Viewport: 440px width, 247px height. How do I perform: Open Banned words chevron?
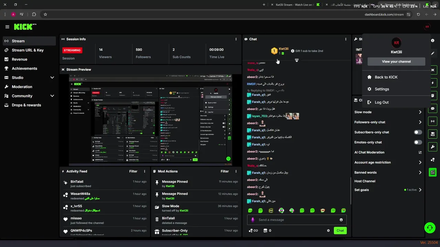[x=420, y=173]
